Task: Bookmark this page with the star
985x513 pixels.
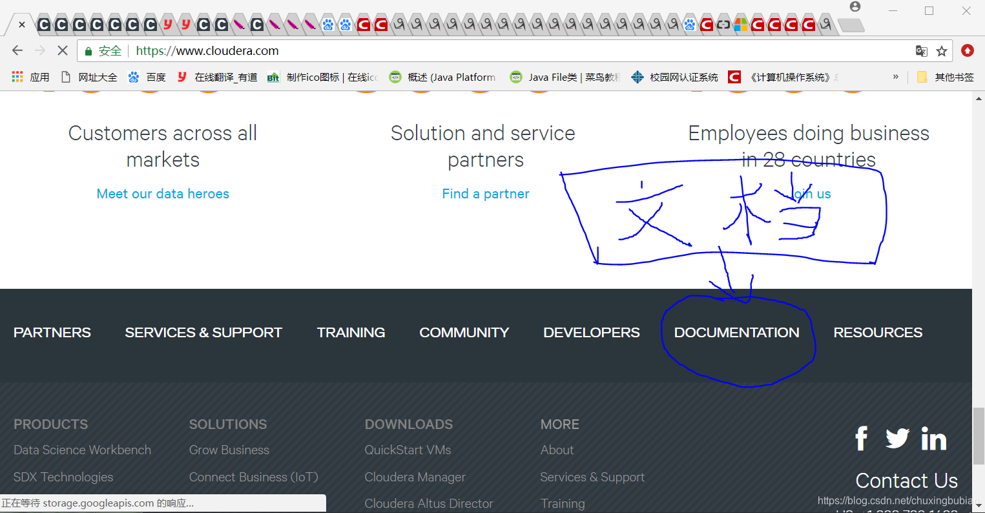Action: 942,51
